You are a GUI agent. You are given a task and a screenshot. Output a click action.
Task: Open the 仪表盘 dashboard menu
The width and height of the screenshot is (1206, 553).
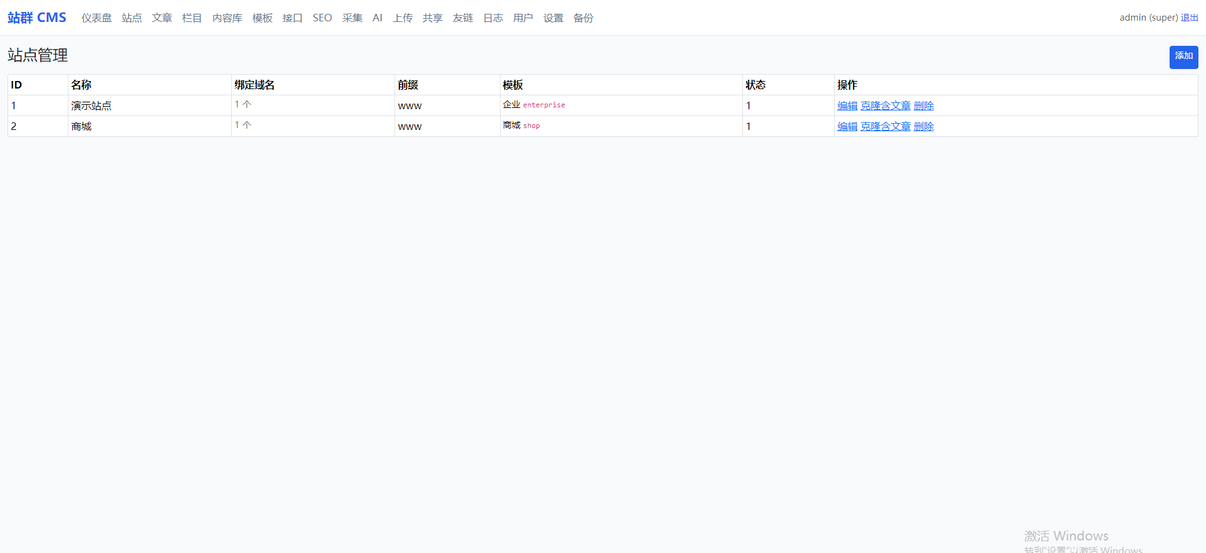tap(96, 18)
